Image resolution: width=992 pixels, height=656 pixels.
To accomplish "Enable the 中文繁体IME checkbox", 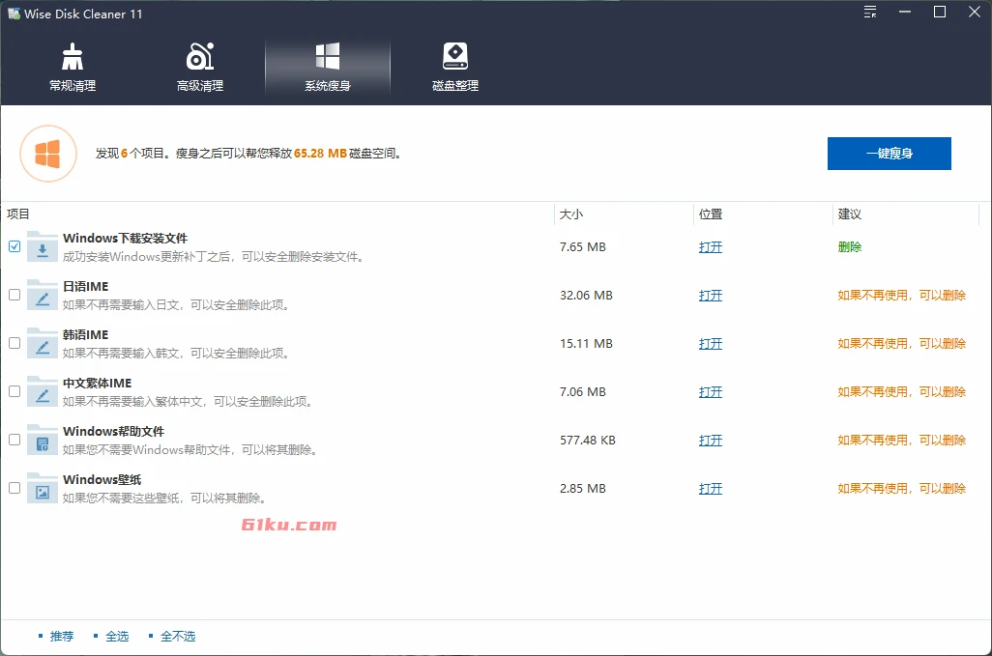I will point(15,391).
